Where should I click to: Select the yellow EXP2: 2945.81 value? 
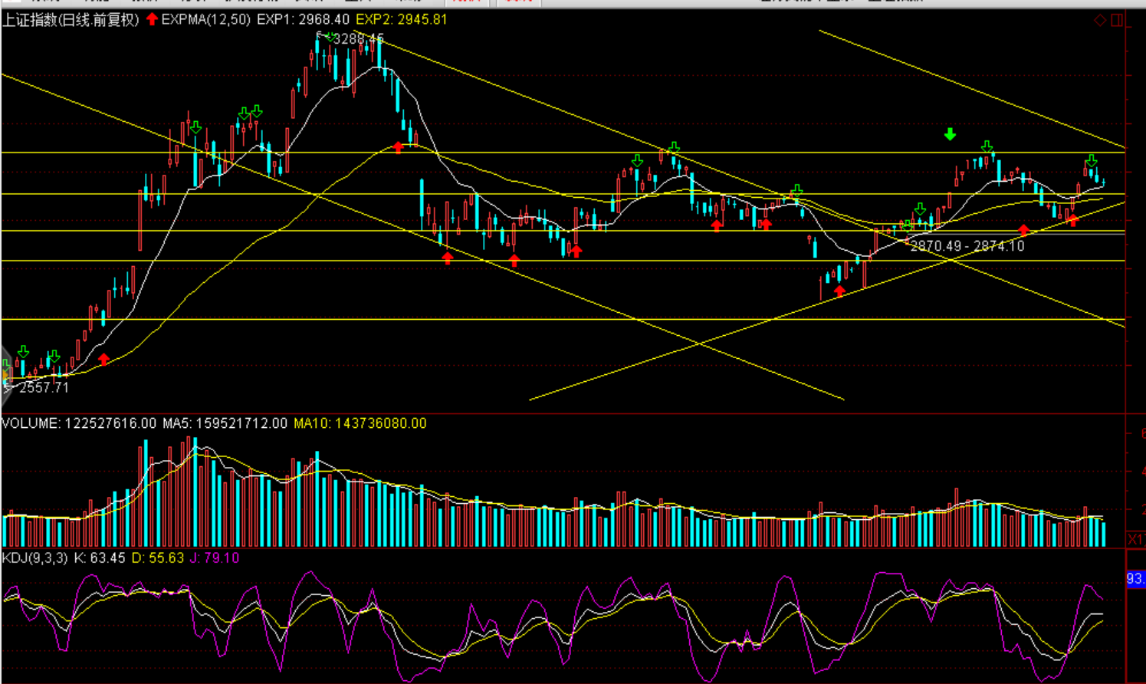(x=402, y=19)
